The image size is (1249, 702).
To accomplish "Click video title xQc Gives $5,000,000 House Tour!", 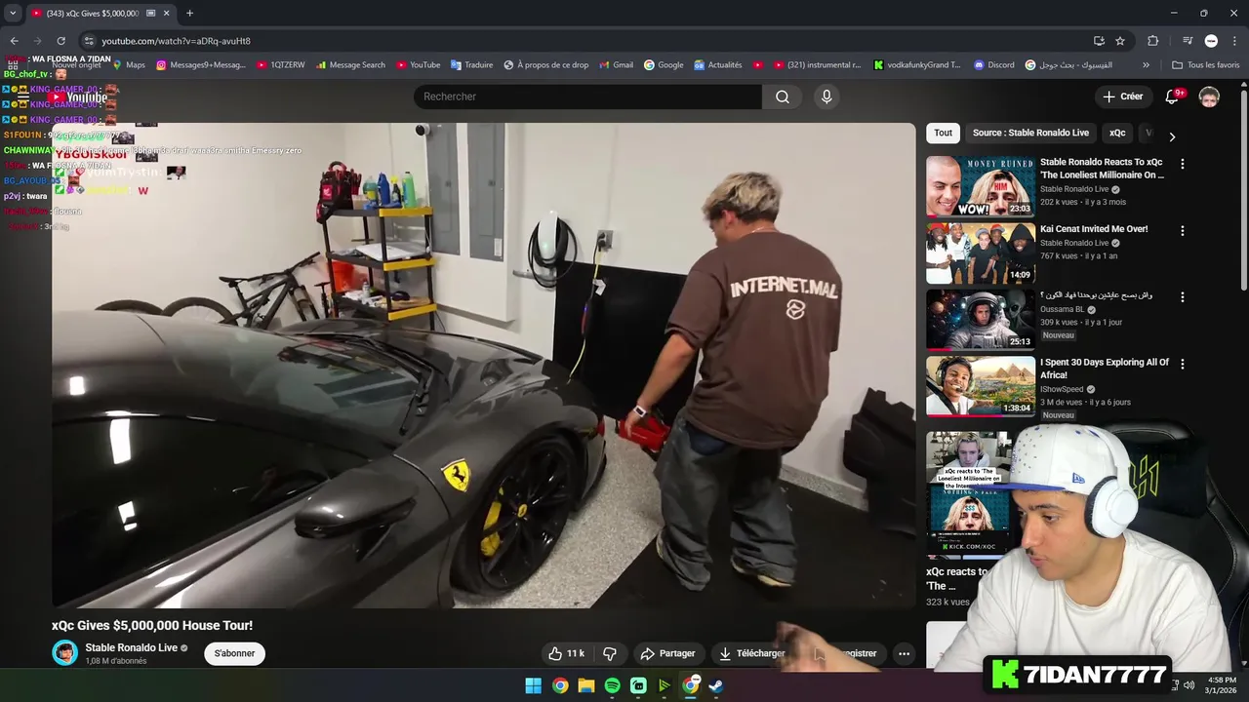I will coord(152,625).
